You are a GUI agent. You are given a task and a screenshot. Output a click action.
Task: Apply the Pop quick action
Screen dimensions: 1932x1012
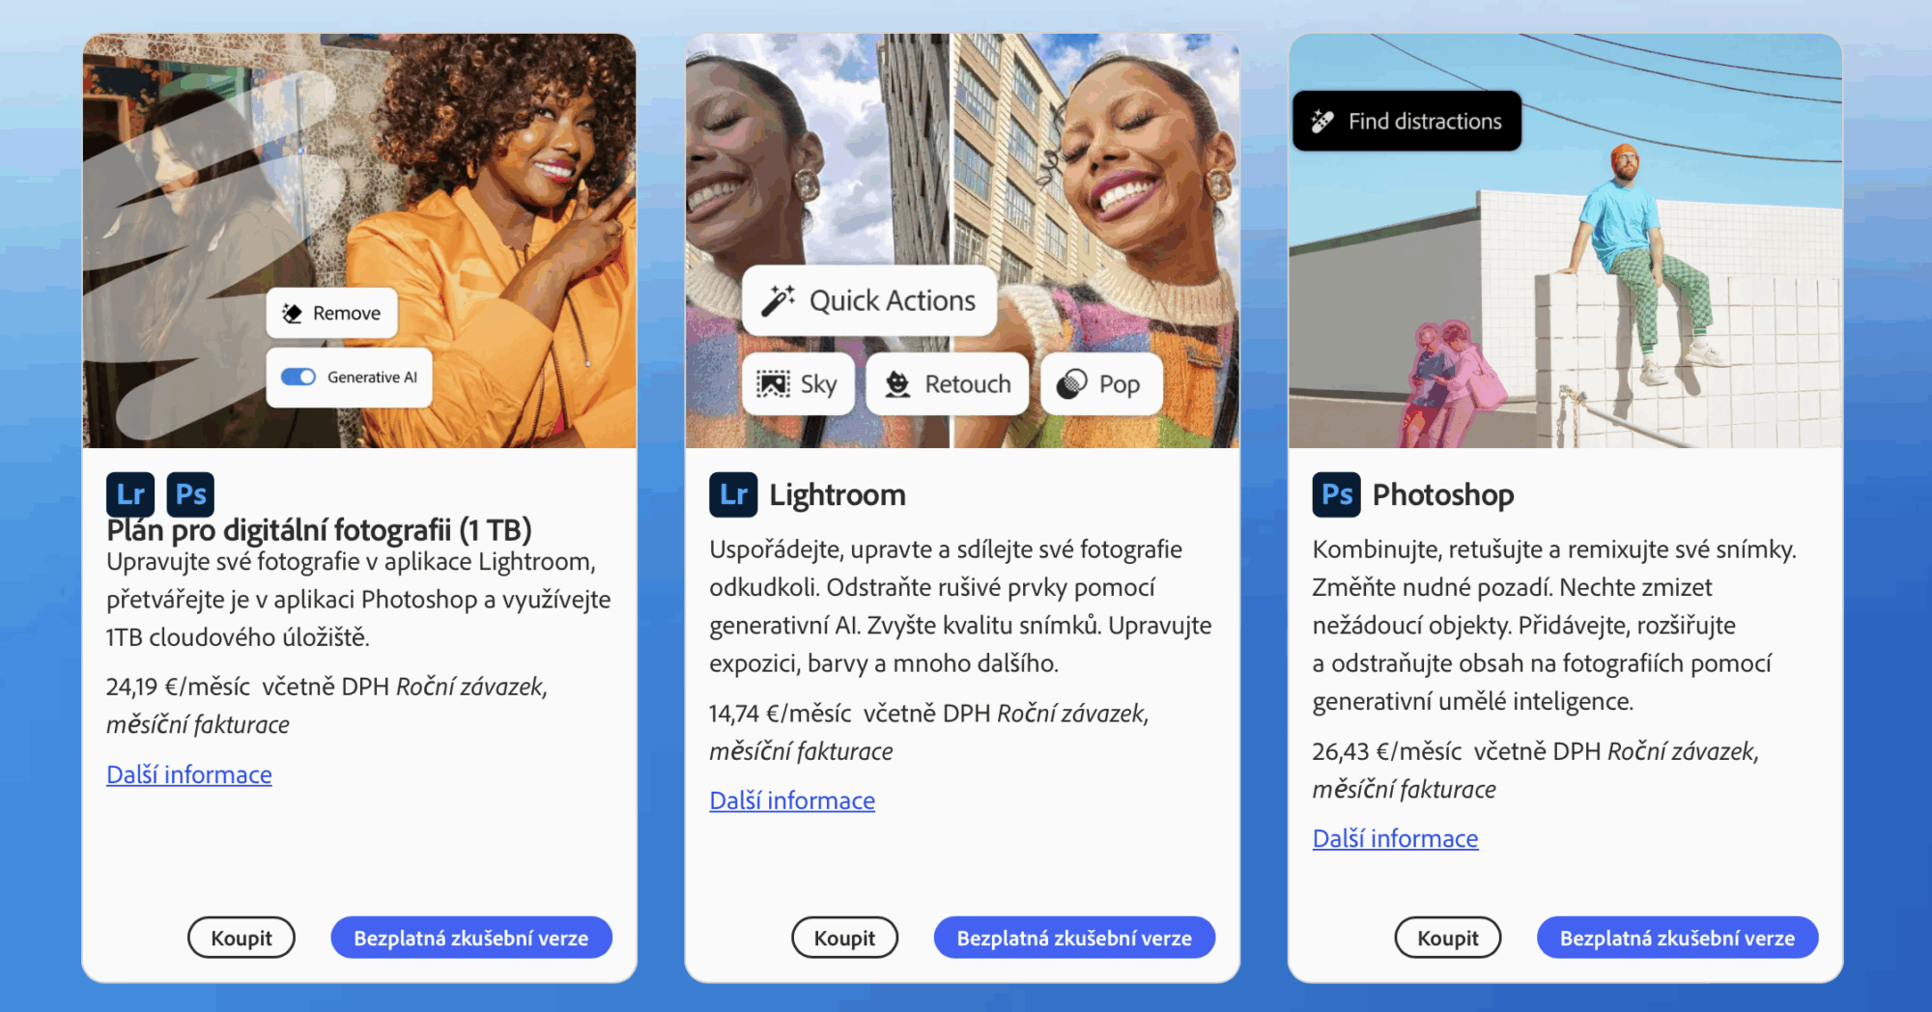(1101, 384)
